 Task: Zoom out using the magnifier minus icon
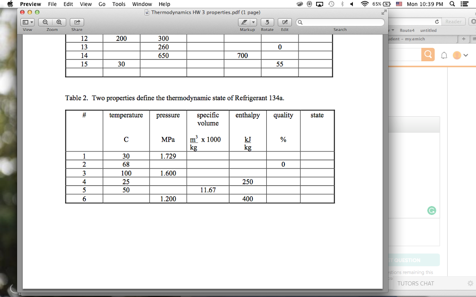tap(45, 21)
